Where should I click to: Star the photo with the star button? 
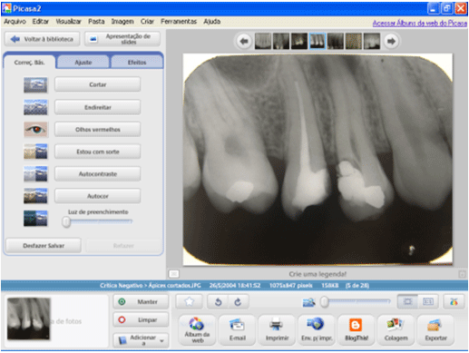click(189, 301)
